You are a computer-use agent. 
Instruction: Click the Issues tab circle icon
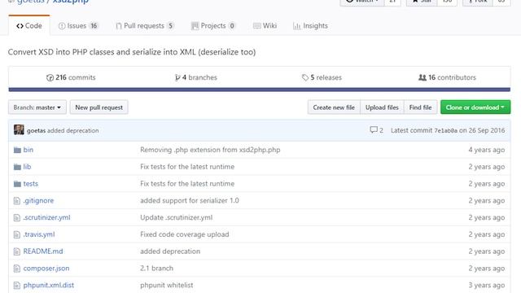(x=62, y=26)
